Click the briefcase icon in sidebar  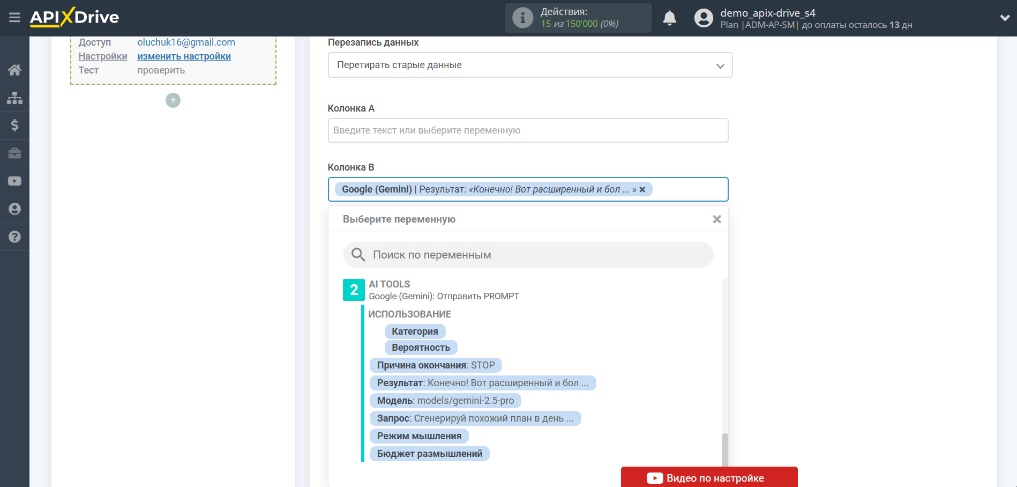point(14,153)
